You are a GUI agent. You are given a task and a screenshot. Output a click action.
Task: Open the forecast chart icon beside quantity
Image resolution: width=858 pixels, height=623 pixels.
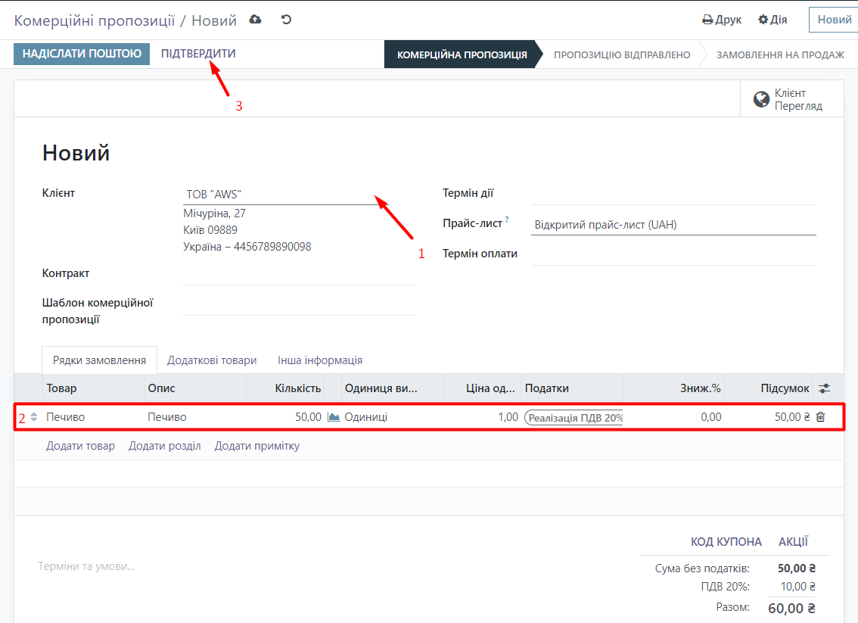tap(333, 417)
